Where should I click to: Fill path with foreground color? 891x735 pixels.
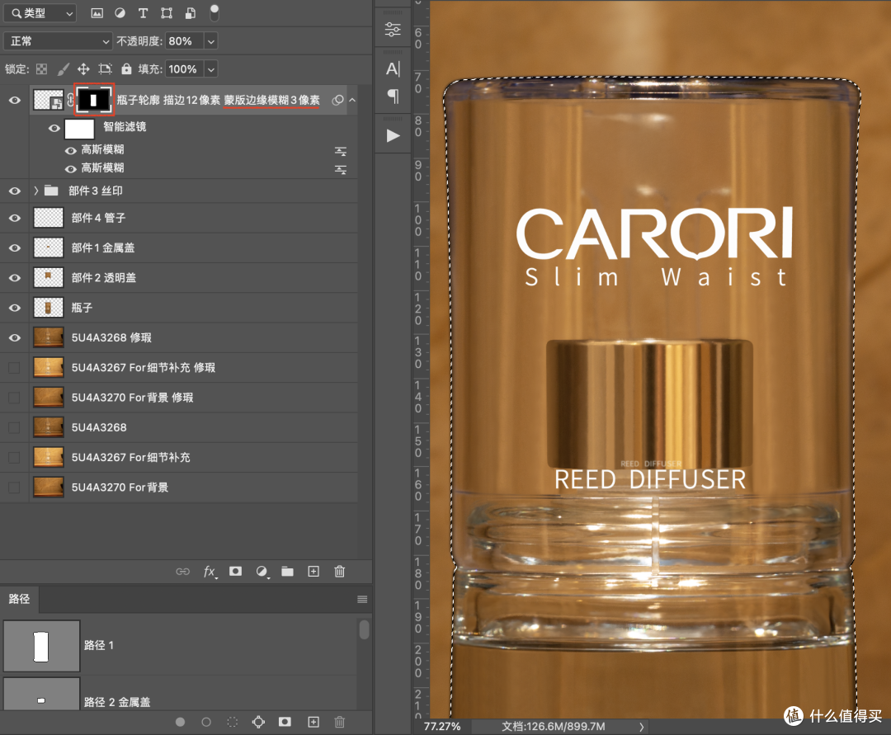[x=180, y=722]
